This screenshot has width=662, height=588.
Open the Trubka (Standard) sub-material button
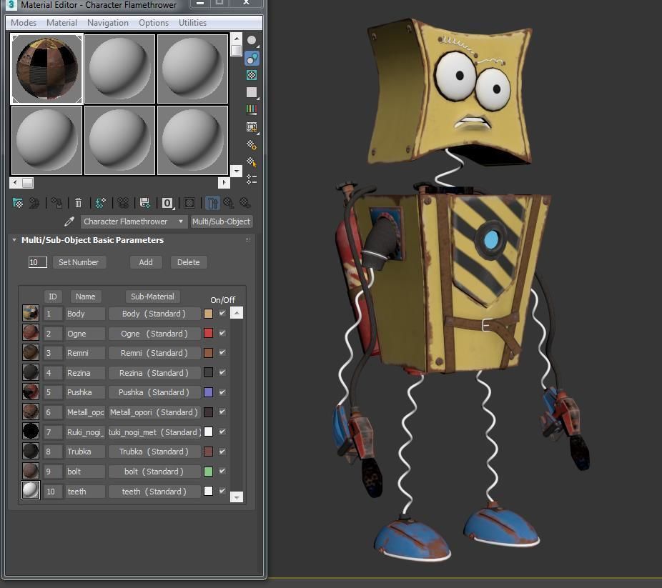[154, 452]
